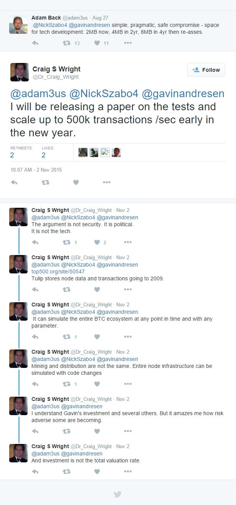
Task: Open more options on 'Gavin's investment' tweet
Action: (128, 431)
